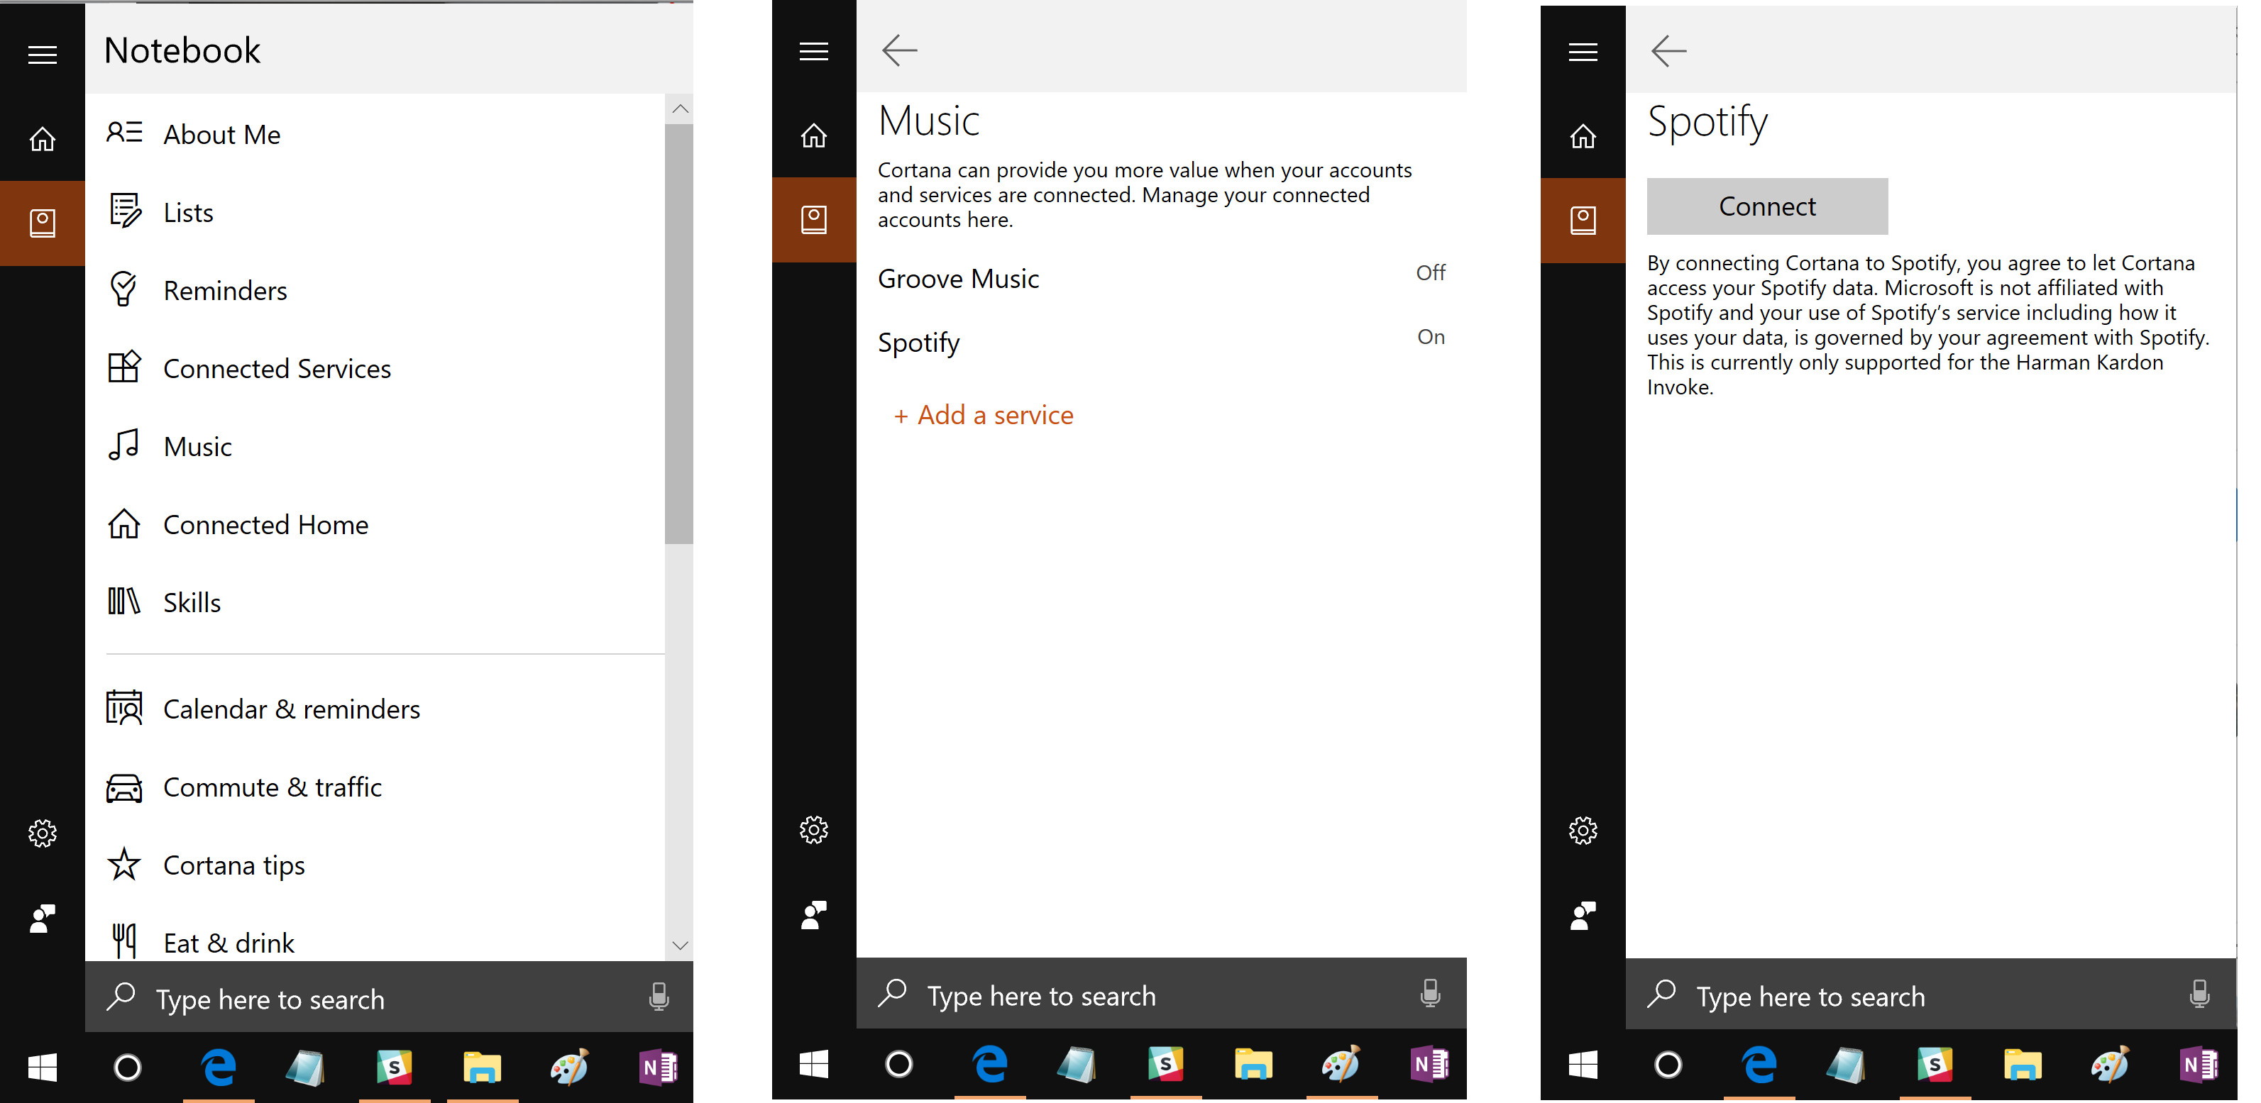Open settings gear in Music panel
2261x1103 pixels.
point(814,829)
